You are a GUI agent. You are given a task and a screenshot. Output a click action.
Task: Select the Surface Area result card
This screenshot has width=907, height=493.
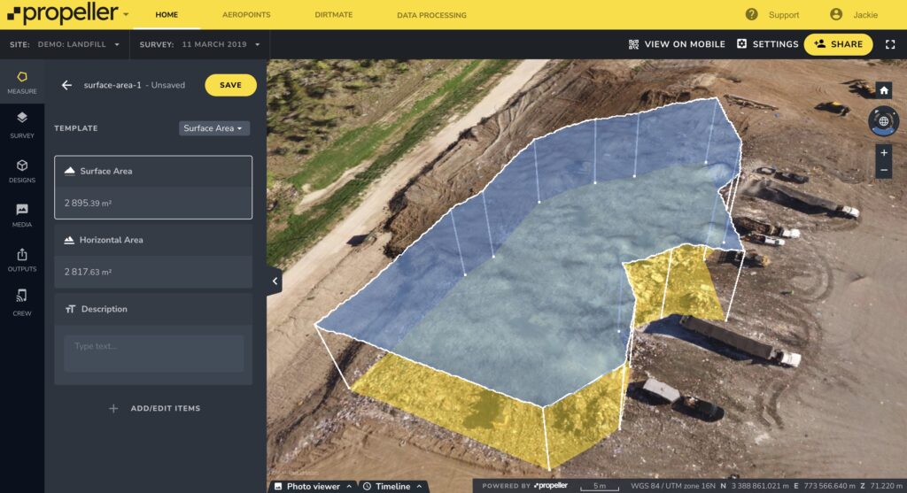[x=153, y=188]
